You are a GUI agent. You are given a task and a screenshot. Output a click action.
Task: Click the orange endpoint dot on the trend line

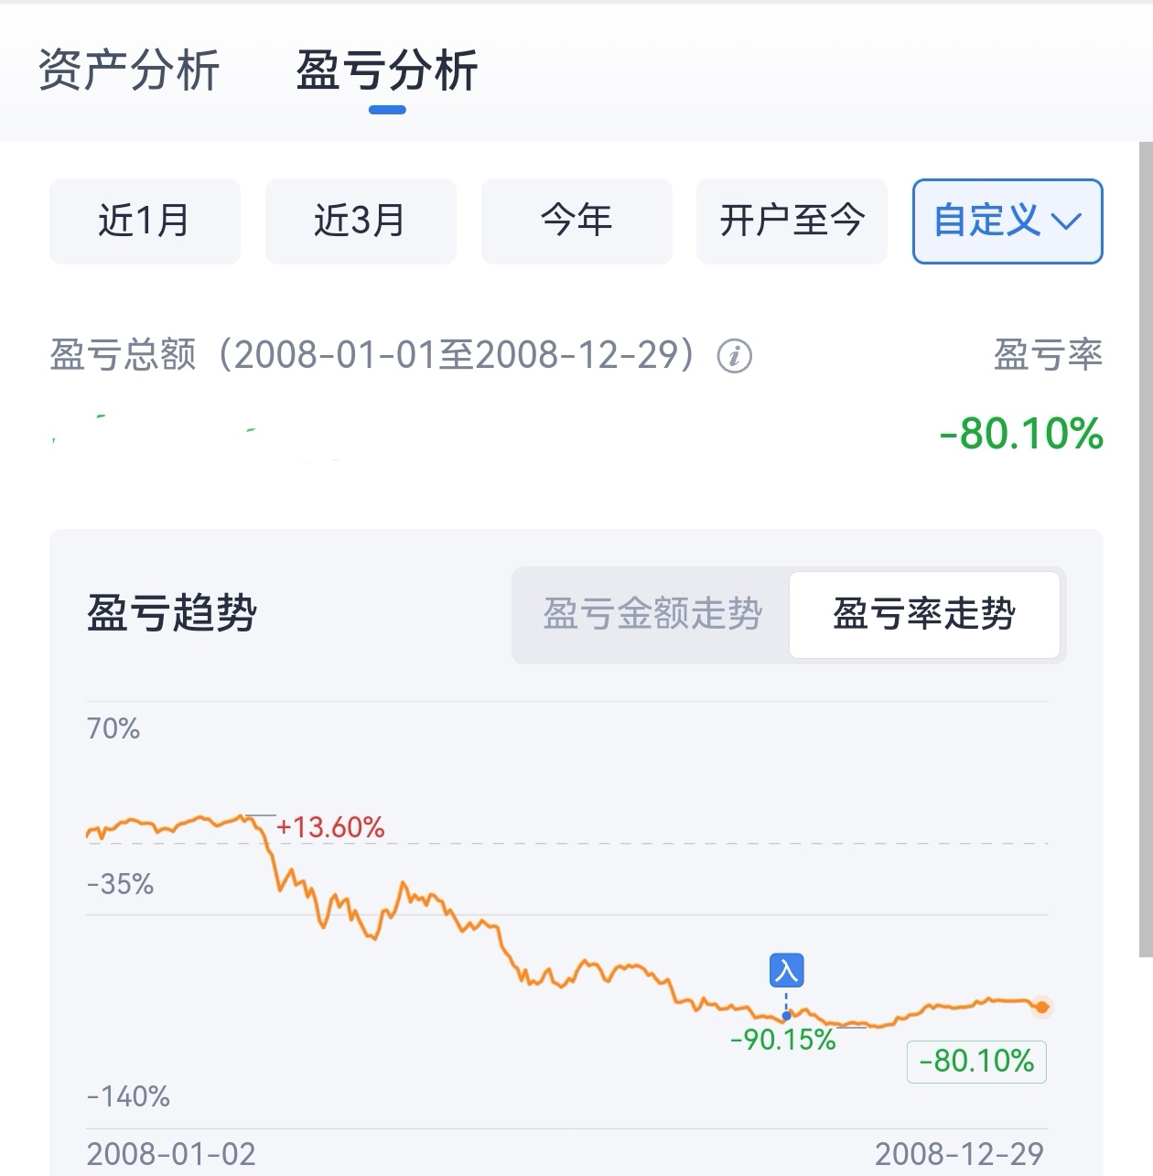tap(1041, 1007)
